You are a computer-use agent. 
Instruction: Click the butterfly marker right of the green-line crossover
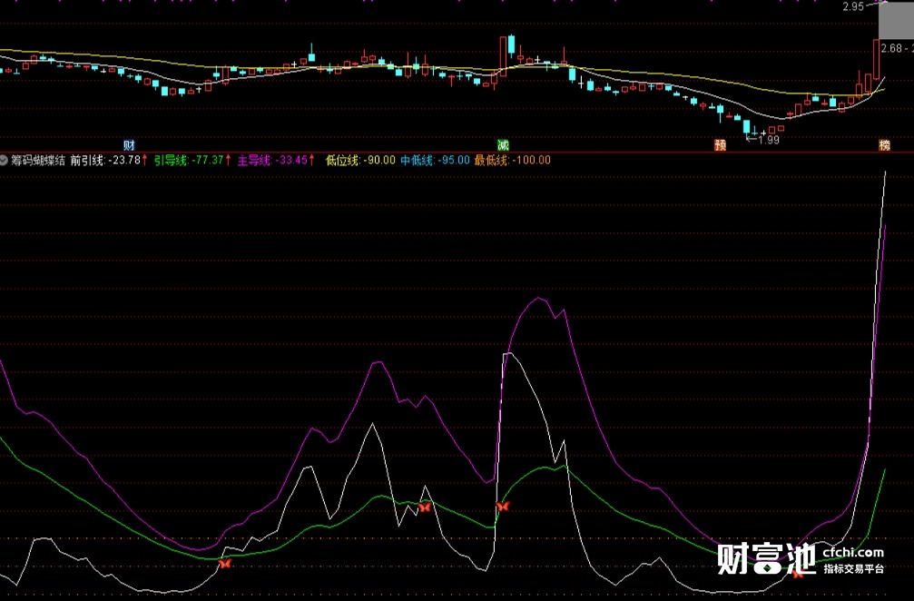(x=502, y=506)
